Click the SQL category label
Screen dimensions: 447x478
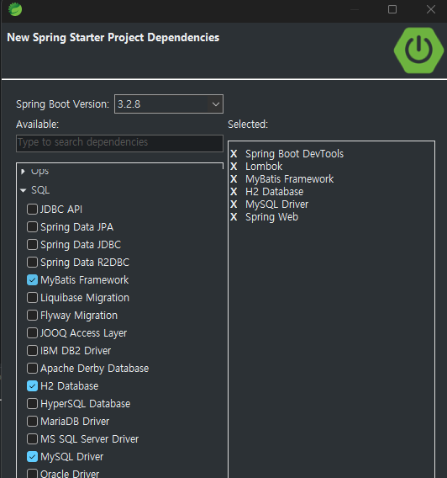click(40, 190)
